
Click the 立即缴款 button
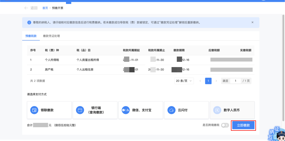pyautogui.click(x=243, y=125)
